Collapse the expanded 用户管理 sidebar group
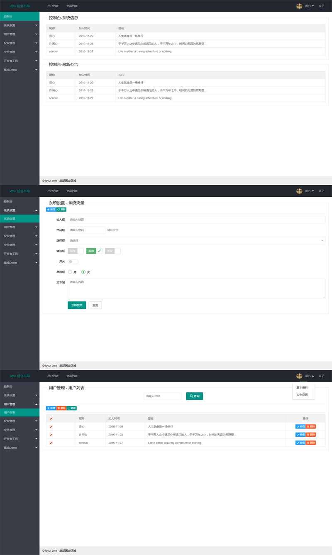Screen dimensions: 332x555 20,404
